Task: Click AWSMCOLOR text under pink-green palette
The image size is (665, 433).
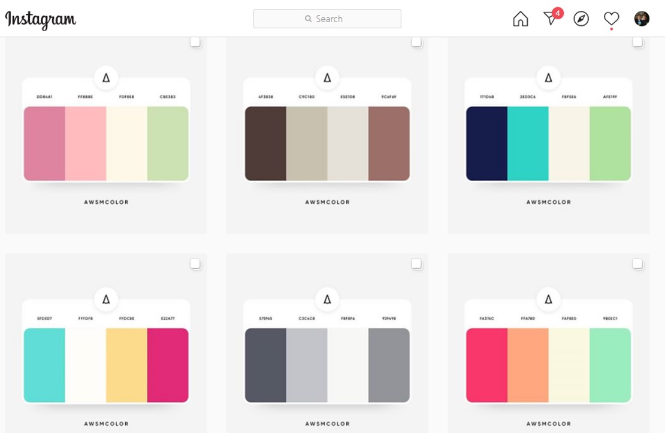Action: 107,202
